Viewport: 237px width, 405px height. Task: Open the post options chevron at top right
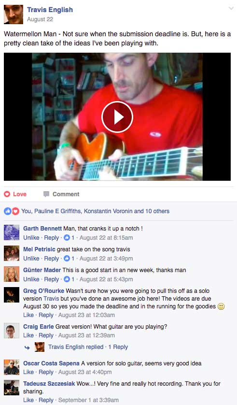point(231,9)
